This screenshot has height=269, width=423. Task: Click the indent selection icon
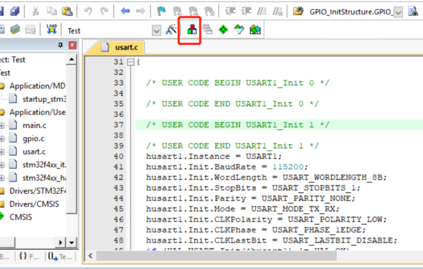230,11
